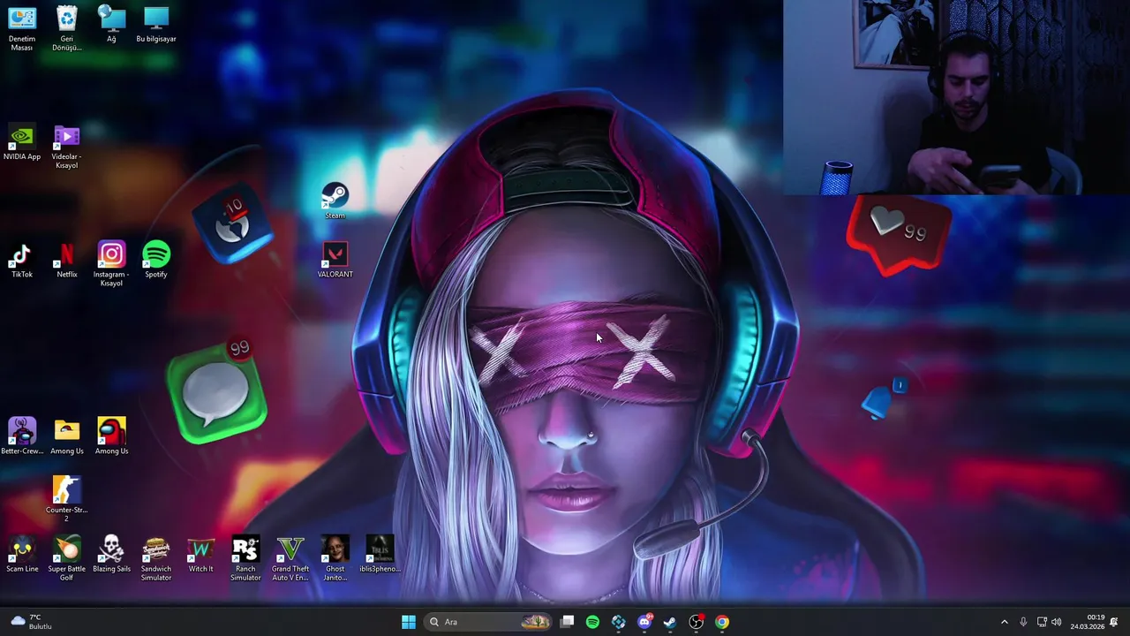Open Spotify from the taskbar

pyautogui.click(x=592, y=622)
